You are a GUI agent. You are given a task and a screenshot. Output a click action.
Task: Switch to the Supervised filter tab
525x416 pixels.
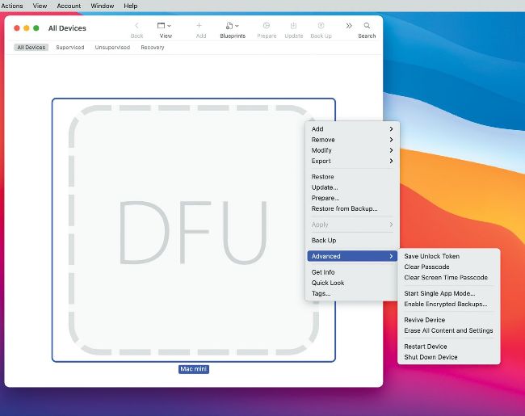point(70,48)
